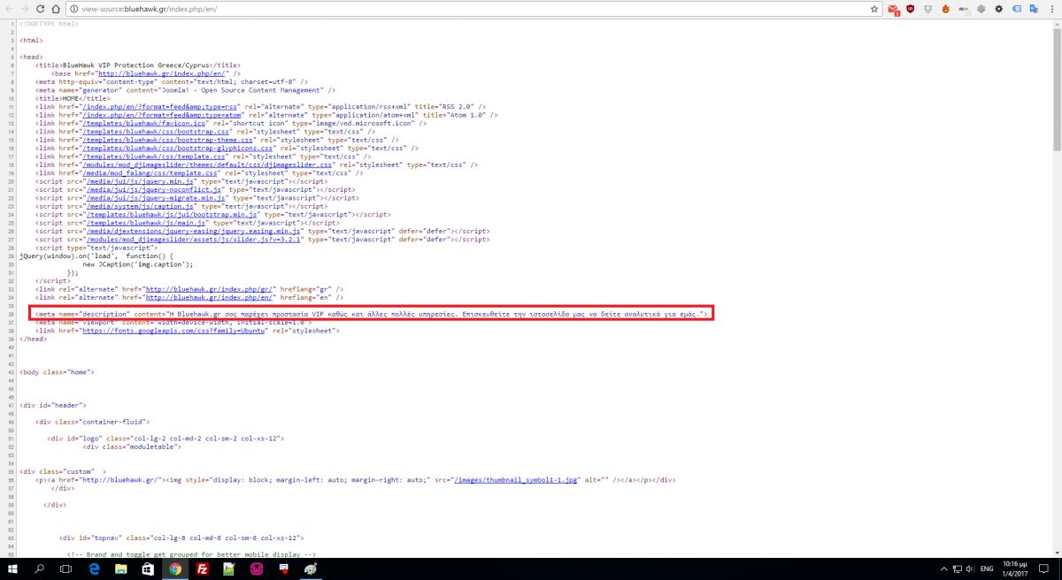
Task: Open Task View on the taskbar
Action: (67, 569)
